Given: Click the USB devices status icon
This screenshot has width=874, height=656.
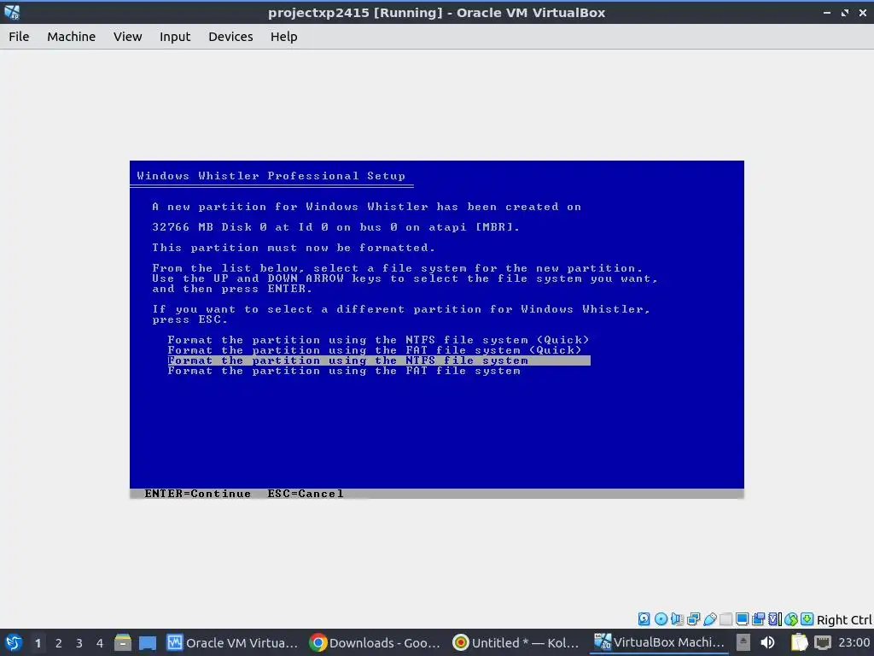Looking at the screenshot, I should 709,618.
